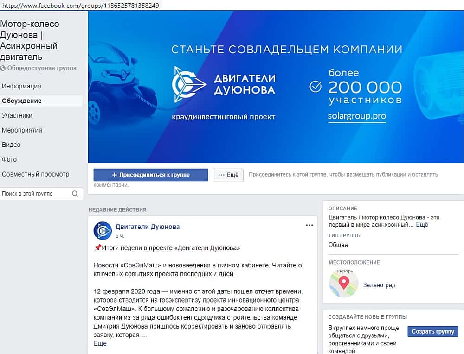Click the Общедоступная группа label

42,68
